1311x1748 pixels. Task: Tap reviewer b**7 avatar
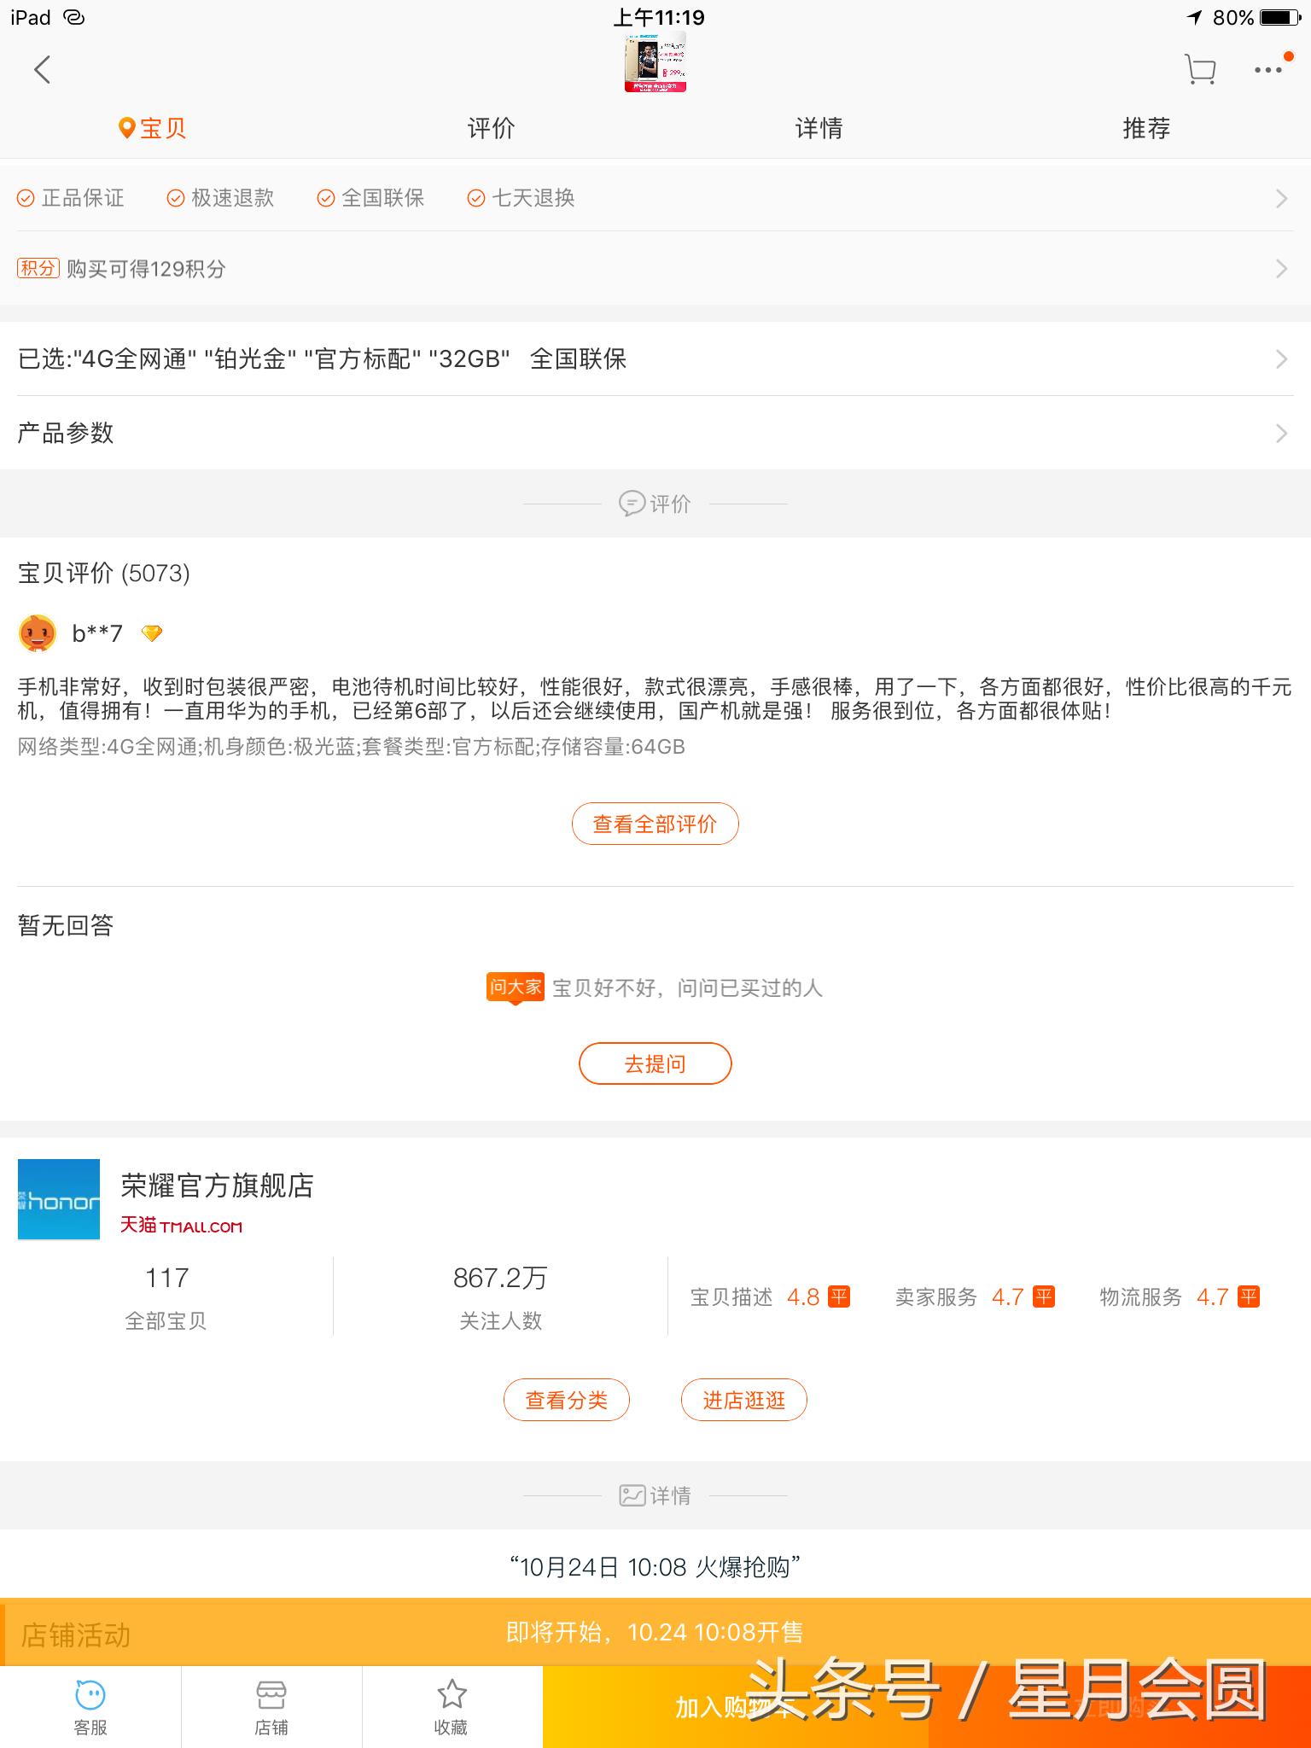point(38,633)
